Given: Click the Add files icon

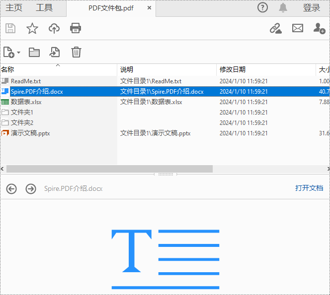Looking at the screenshot, I should (9, 52).
